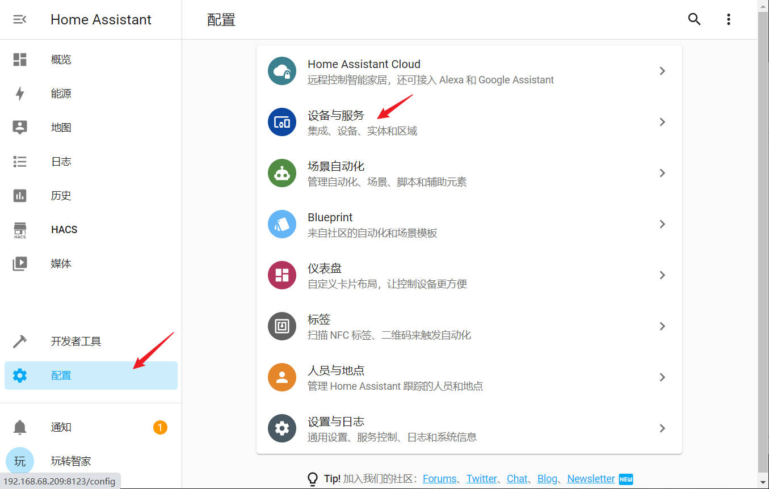This screenshot has width=769, height=489.
Task: Click the Blueprint title text
Action: (330, 217)
